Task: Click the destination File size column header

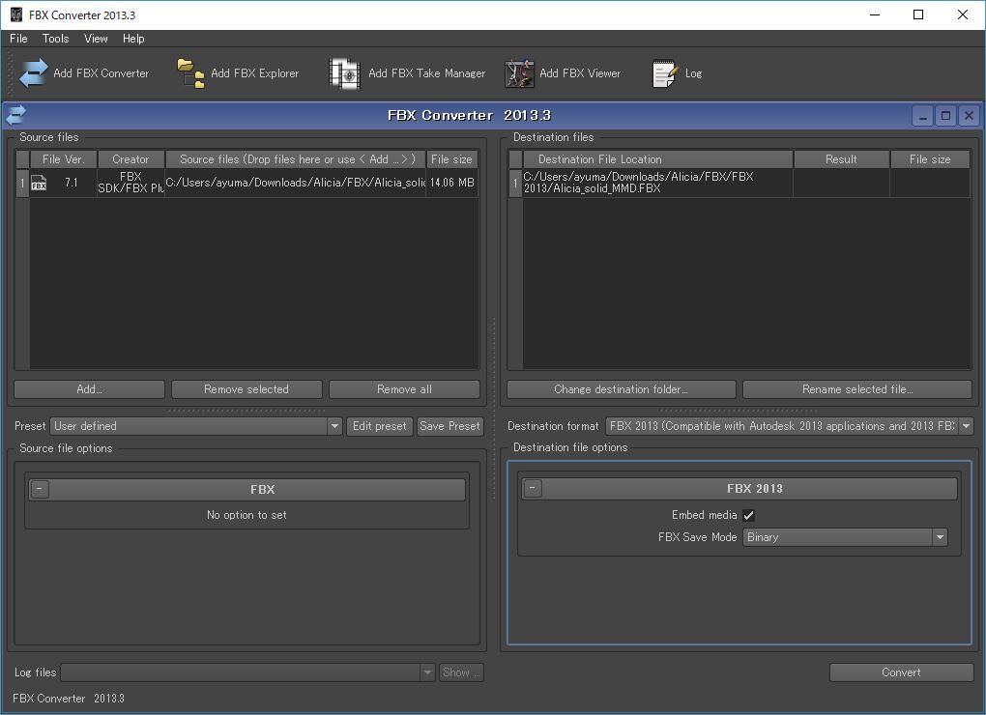Action: (930, 159)
